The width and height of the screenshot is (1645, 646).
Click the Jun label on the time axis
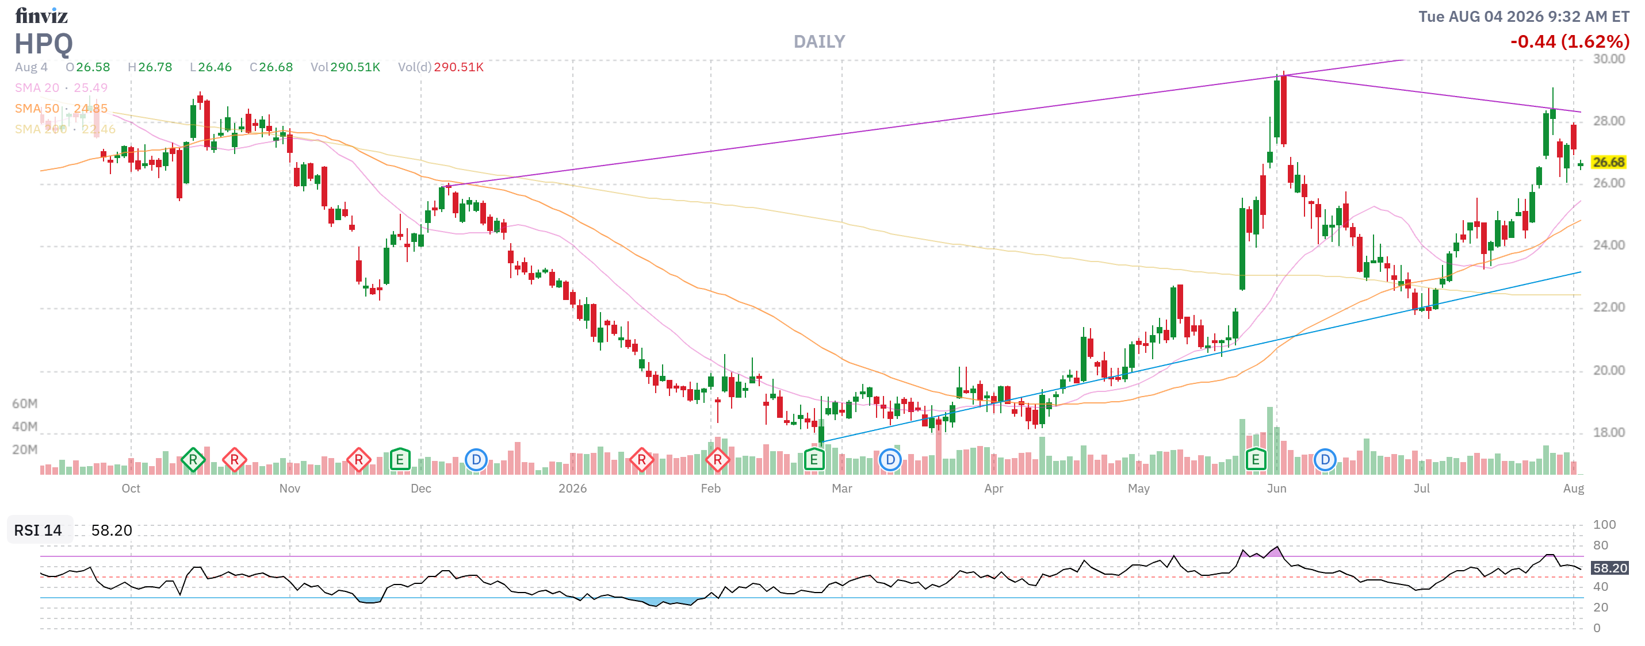(1276, 489)
